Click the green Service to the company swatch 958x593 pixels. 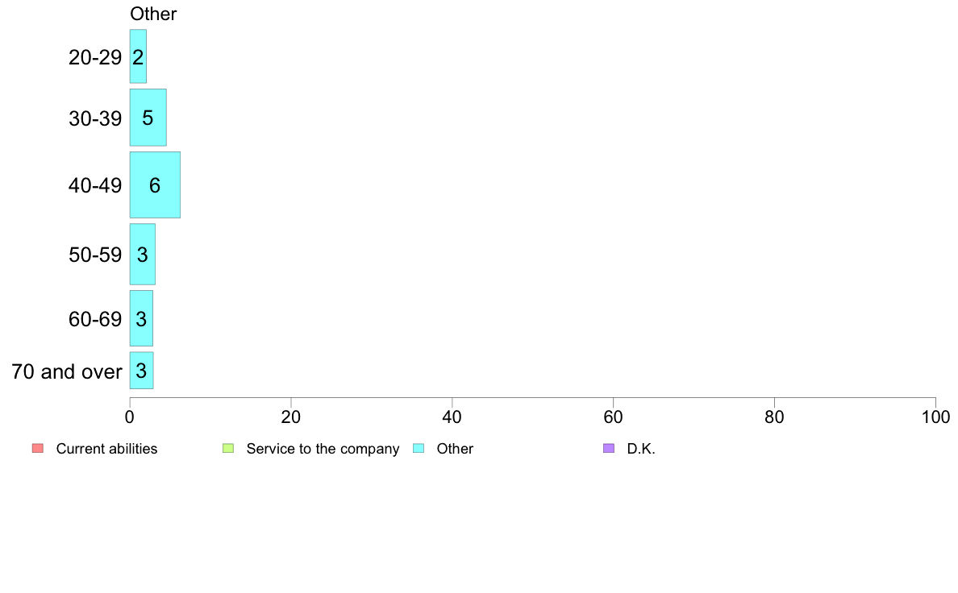228,448
